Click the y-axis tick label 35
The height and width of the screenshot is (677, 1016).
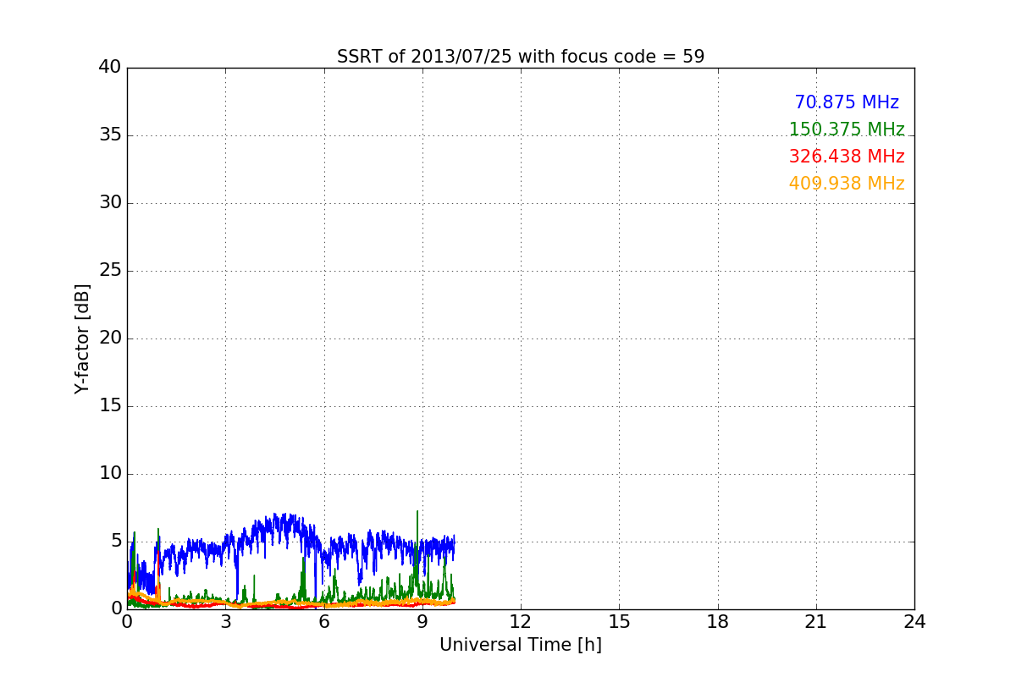(110, 135)
